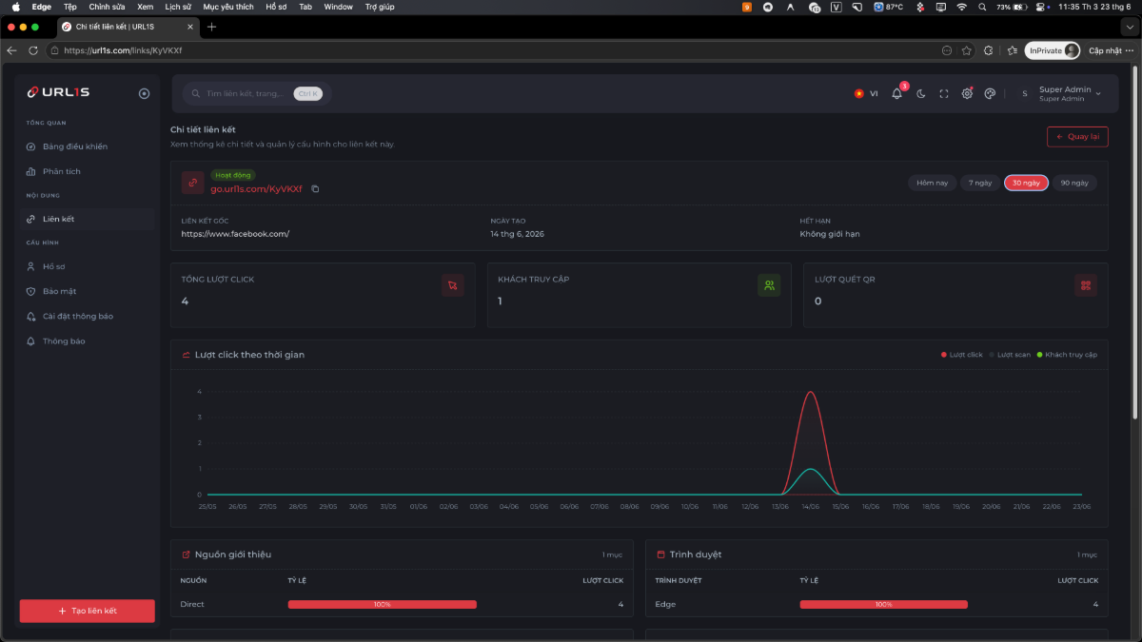Click the Direct source 100% progress bar
Viewport: 1142px width, 642px height.
tap(383, 604)
